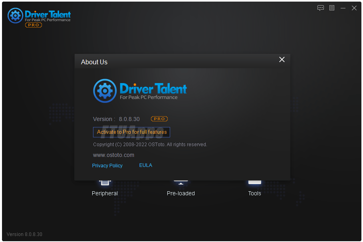
Task: Click the copyright 2008-2022 OSToto text
Action: (150, 145)
